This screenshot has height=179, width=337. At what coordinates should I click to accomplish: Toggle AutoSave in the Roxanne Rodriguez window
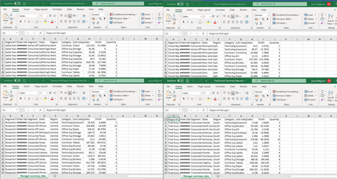click(x=17, y=80)
